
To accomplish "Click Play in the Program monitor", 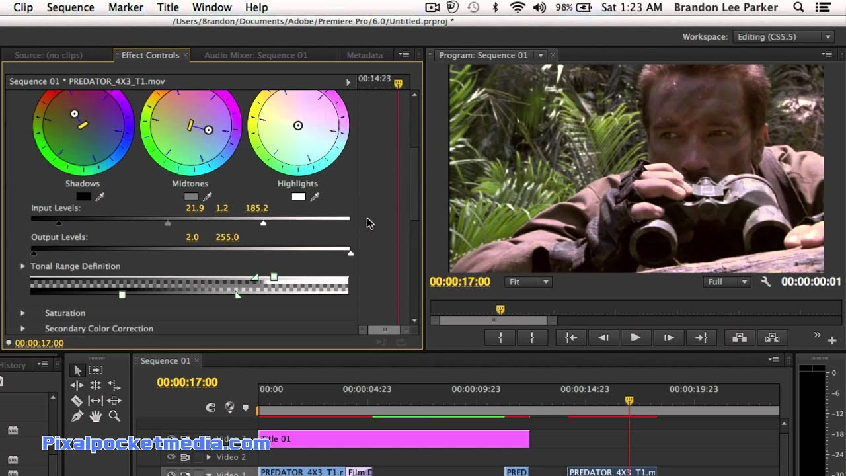I will point(636,337).
